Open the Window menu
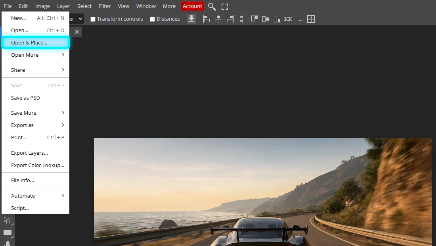436x246 pixels. tap(146, 6)
